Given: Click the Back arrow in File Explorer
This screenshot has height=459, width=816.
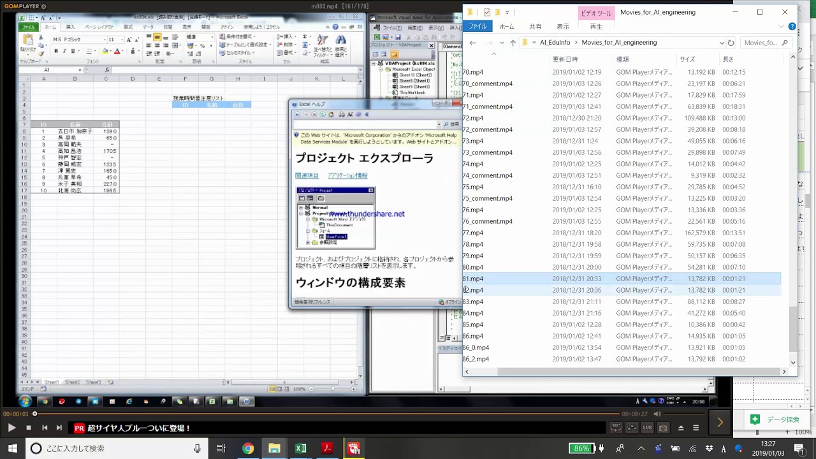Looking at the screenshot, I should pos(472,43).
